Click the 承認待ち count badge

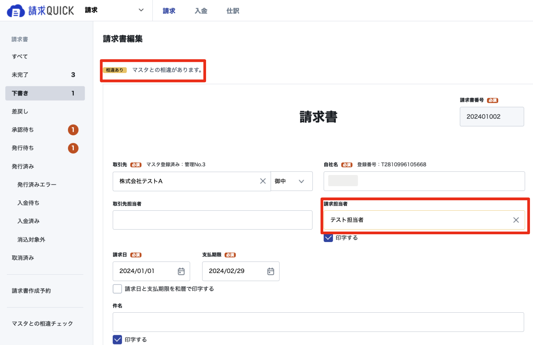click(73, 130)
